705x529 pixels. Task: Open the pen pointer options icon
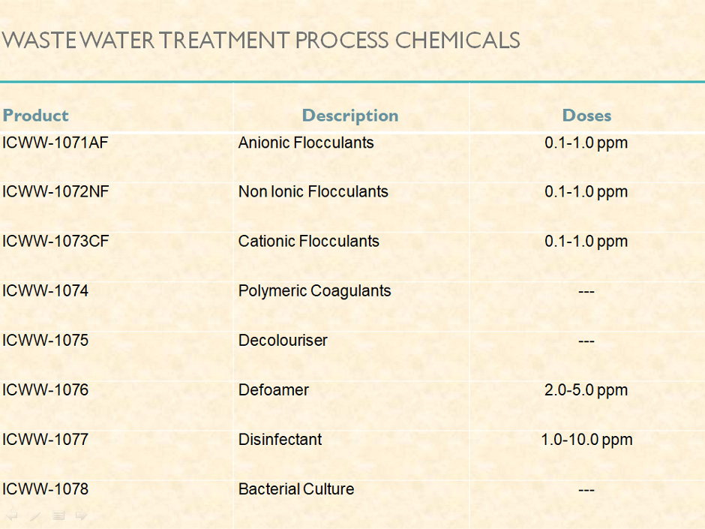35,516
